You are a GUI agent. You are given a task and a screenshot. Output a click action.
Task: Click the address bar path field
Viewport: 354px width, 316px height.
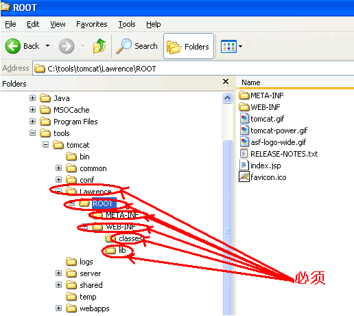coord(193,68)
